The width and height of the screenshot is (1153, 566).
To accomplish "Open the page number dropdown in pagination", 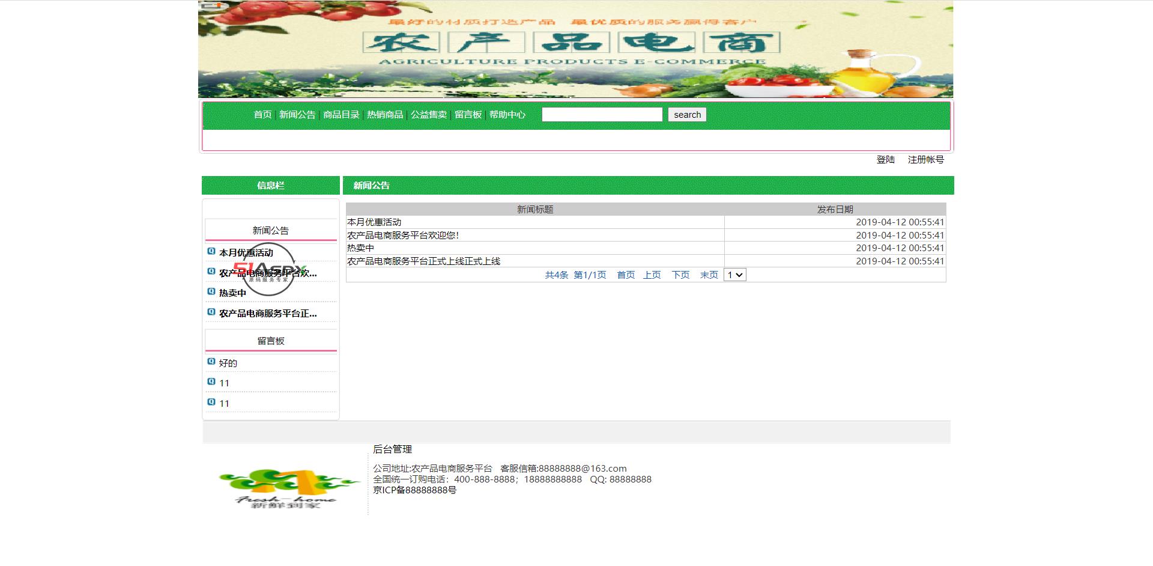I will click(735, 275).
